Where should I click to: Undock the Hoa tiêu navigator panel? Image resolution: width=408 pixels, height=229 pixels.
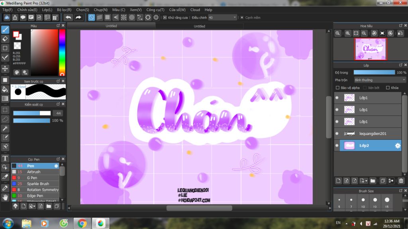(400, 25)
